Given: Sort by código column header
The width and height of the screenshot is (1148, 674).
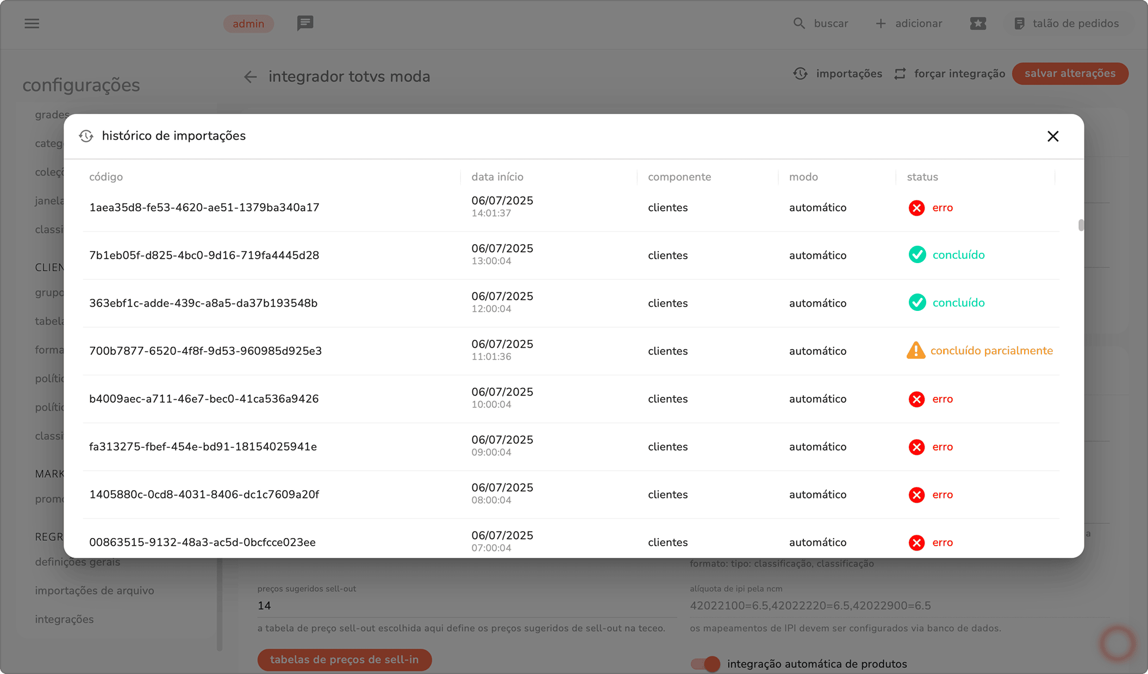Looking at the screenshot, I should [x=106, y=177].
